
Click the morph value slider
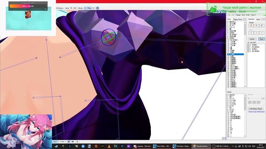254,99
